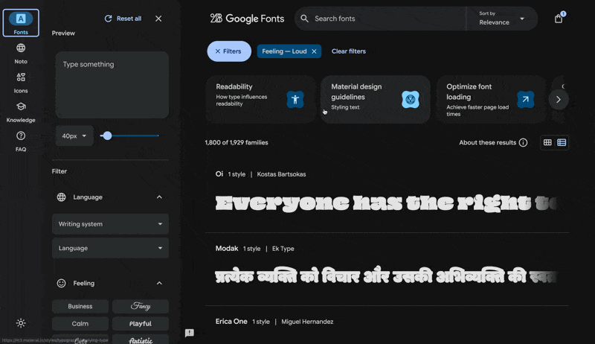Click the Clear filters link
Screen dimensions: 595x344
tap(348, 51)
